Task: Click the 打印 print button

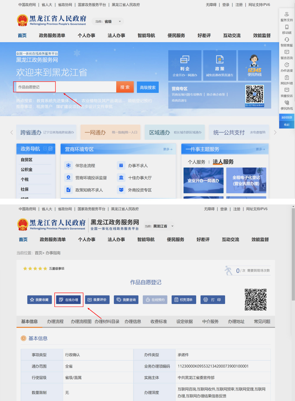Action: click(x=213, y=300)
